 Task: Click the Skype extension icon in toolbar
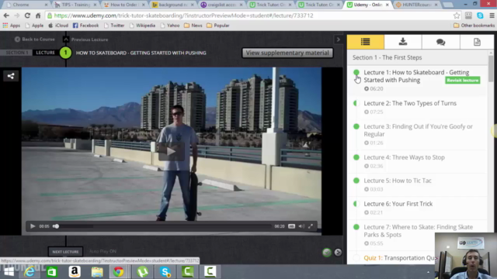tap(480, 15)
